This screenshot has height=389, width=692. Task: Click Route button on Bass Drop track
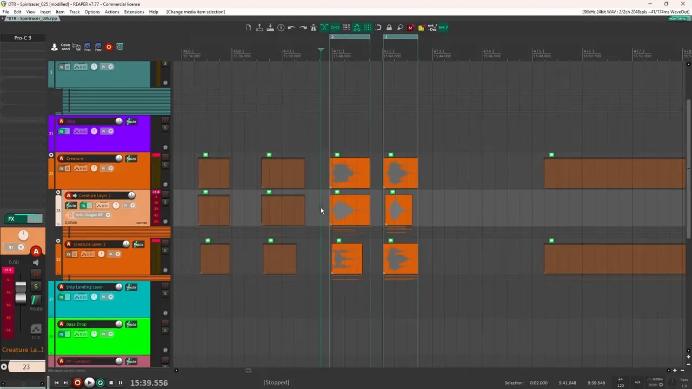131,324
